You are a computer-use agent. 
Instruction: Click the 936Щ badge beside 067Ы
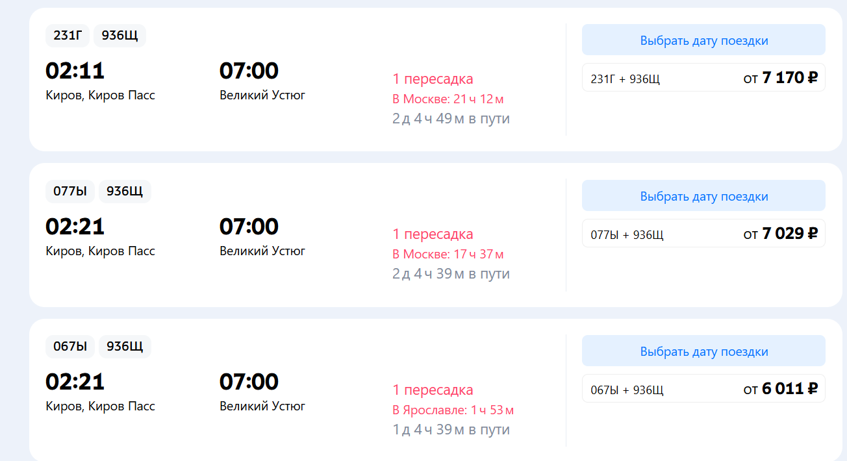125,347
